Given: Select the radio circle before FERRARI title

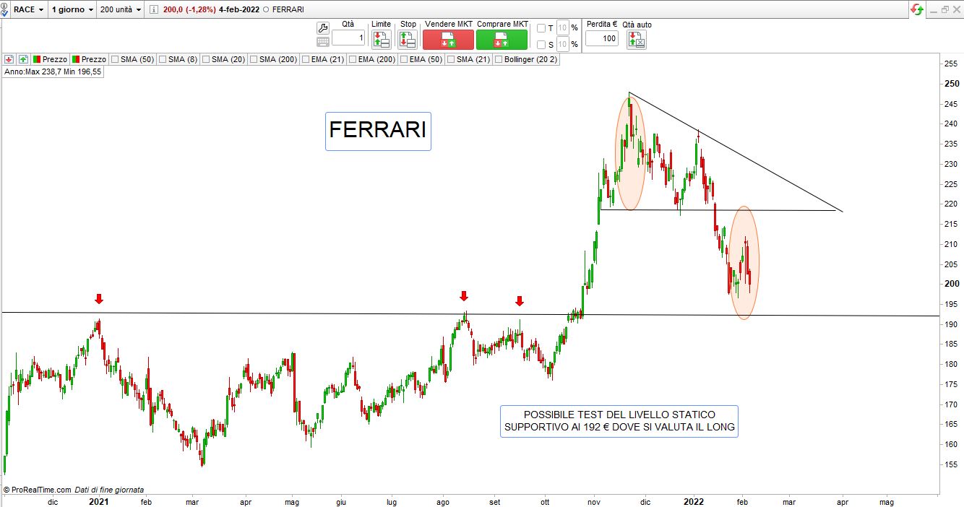Looking at the screenshot, I should click(266, 9).
